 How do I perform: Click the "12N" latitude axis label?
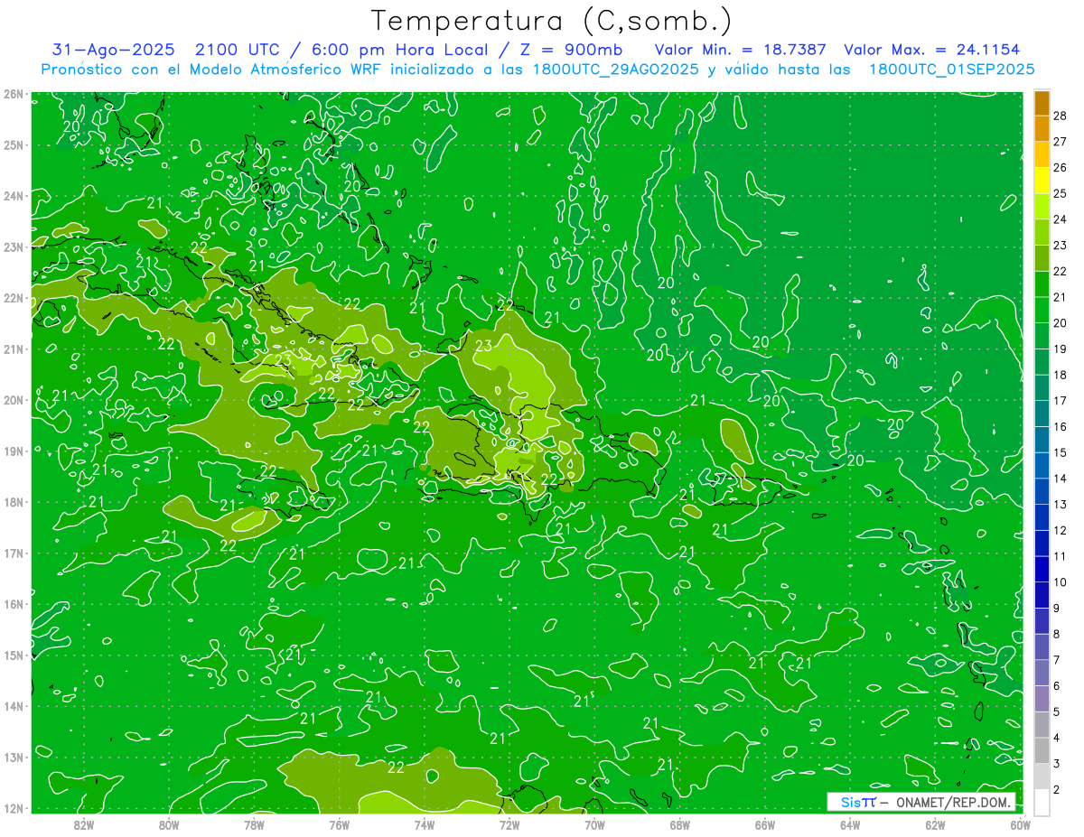tap(14, 808)
